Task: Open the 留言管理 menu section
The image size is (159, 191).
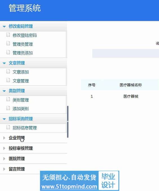Action: point(17,169)
